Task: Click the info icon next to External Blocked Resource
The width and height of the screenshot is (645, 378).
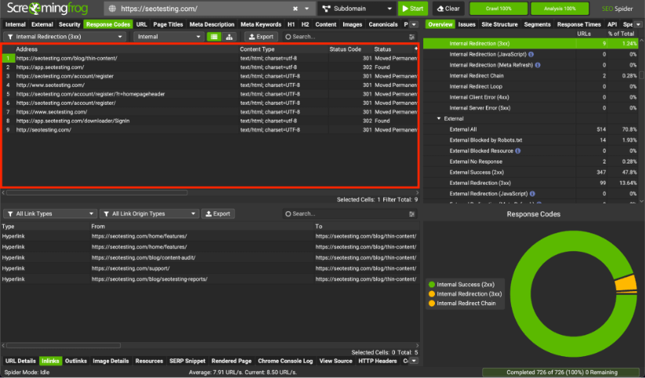Action: click(518, 150)
